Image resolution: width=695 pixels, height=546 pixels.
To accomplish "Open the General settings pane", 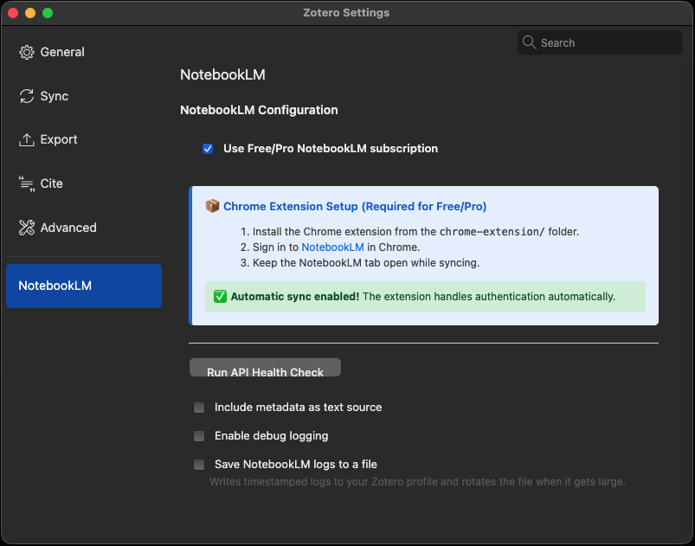I will (84, 52).
